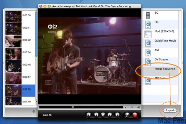
Task: Select QuickTime Movie export format
Action: pyautogui.click(x=160, y=43)
